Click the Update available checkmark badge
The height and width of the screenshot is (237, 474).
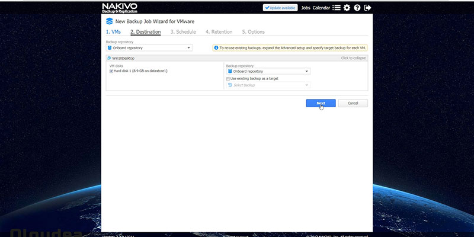click(280, 8)
